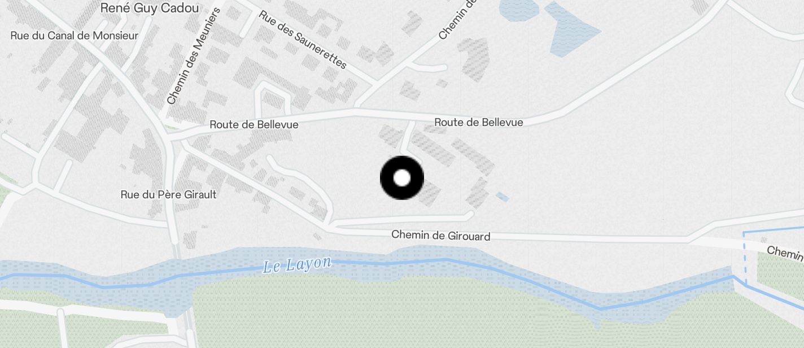Viewport: 804px width, 348px height.
Task: Click the white center of the location marker
Action: pos(401,178)
